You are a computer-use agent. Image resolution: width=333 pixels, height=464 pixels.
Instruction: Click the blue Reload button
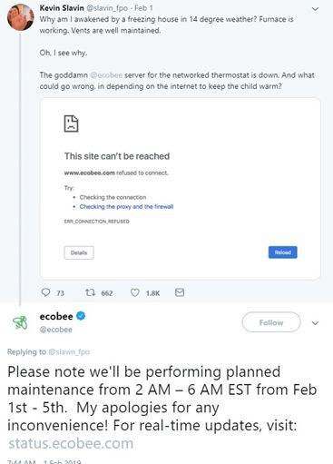coord(283,252)
